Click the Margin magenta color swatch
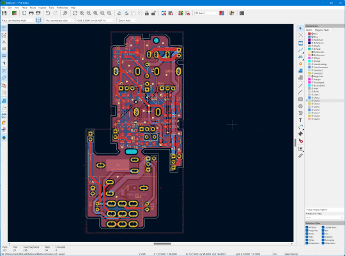Image resolution: width=345 pixels, height=256 pixels. [309, 79]
